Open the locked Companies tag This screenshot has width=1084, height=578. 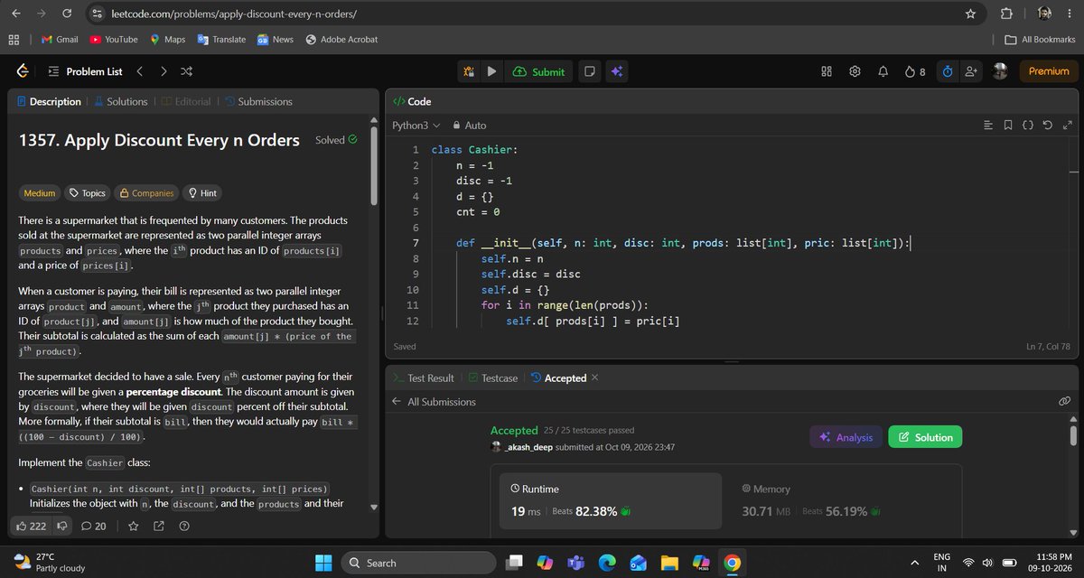coord(145,193)
